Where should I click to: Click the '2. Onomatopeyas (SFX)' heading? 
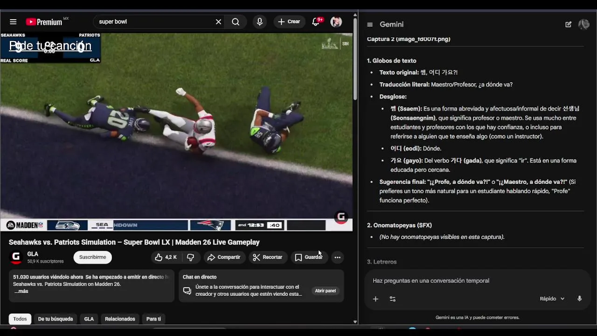tap(399, 225)
